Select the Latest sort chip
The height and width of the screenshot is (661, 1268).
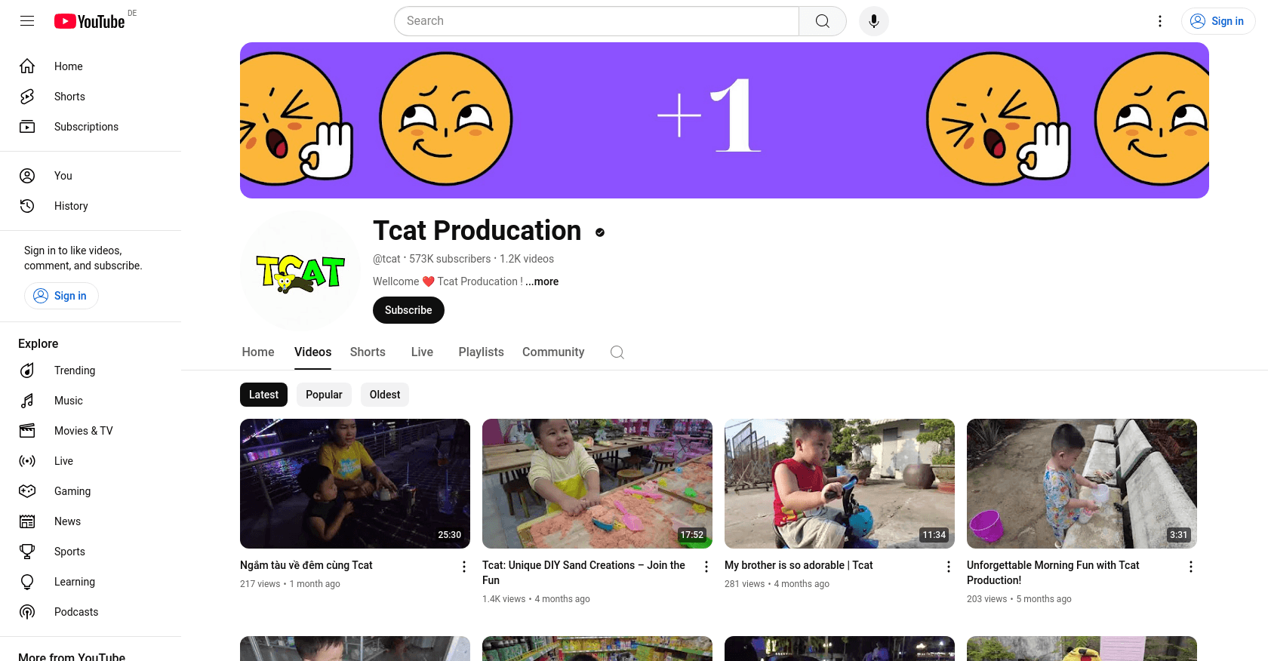click(x=263, y=395)
